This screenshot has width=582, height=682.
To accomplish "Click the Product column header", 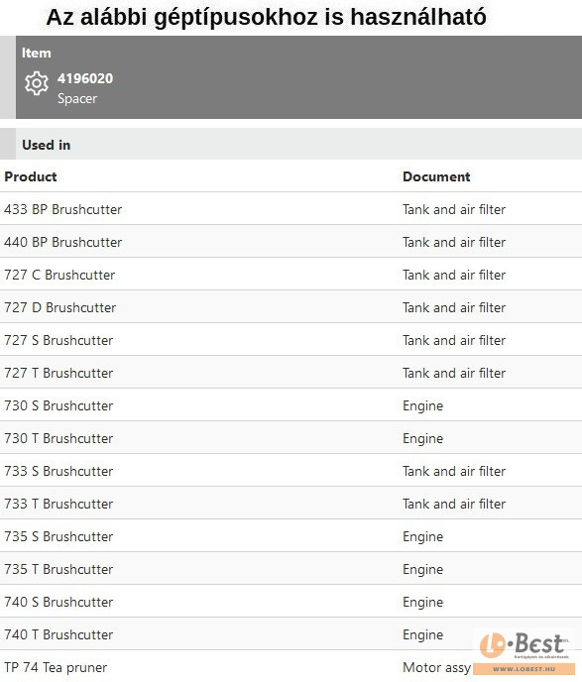I will (31, 176).
